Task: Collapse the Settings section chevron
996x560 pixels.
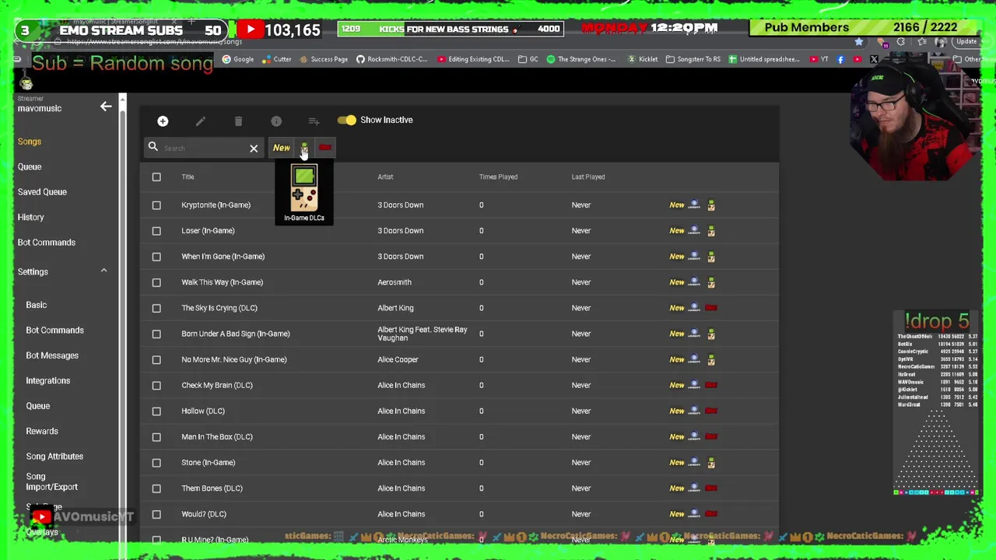Action: tap(103, 271)
